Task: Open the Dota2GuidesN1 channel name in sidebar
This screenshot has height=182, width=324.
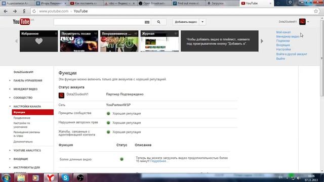Action: tap(23, 72)
